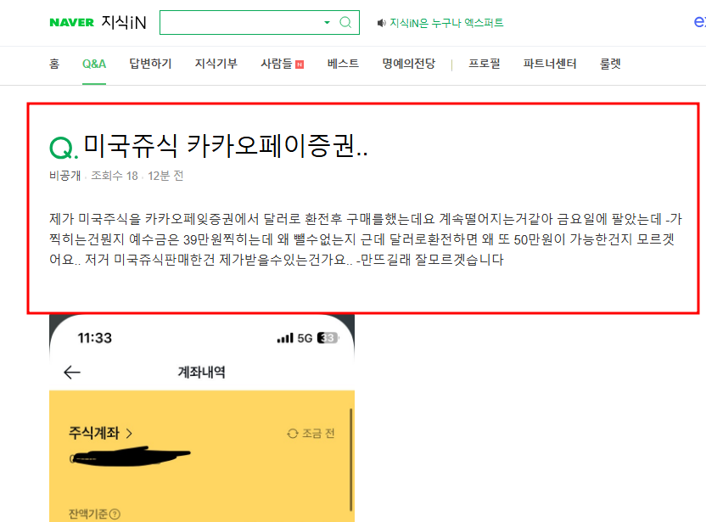Open the attached phone screenshot image
The width and height of the screenshot is (706, 522).
tap(202, 418)
